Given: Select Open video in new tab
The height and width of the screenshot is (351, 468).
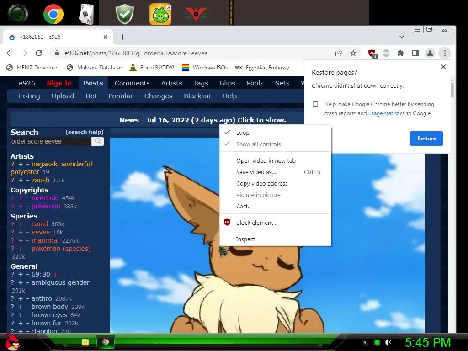Looking at the screenshot, I should coord(275,160).
